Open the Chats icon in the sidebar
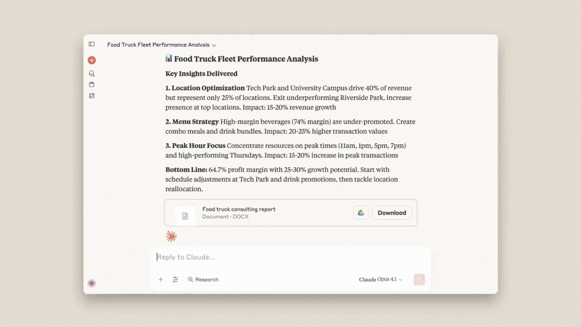The height and width of the screenshot is (327, 581). (91, 73)
